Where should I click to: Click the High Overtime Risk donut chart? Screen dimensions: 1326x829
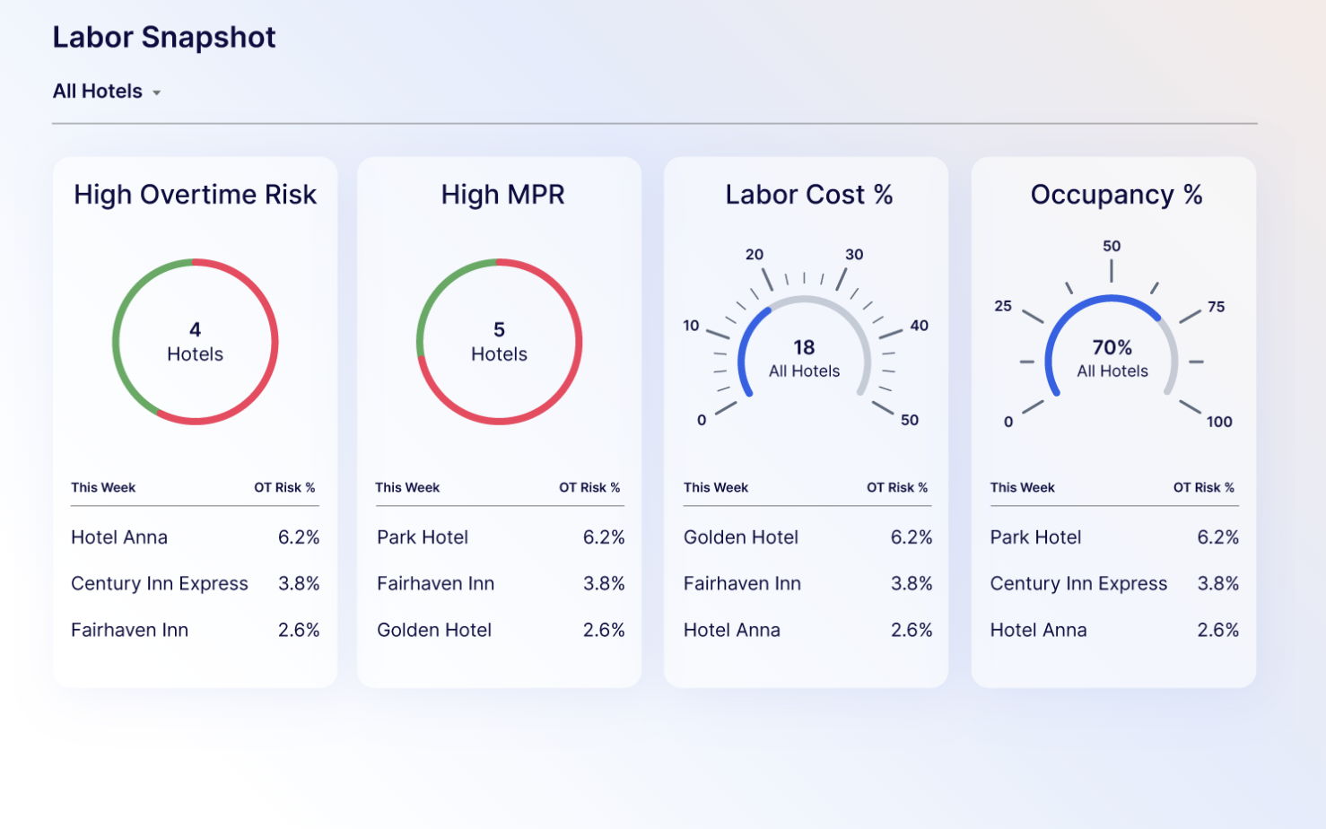pyautogui.click(x=195, y=342)
